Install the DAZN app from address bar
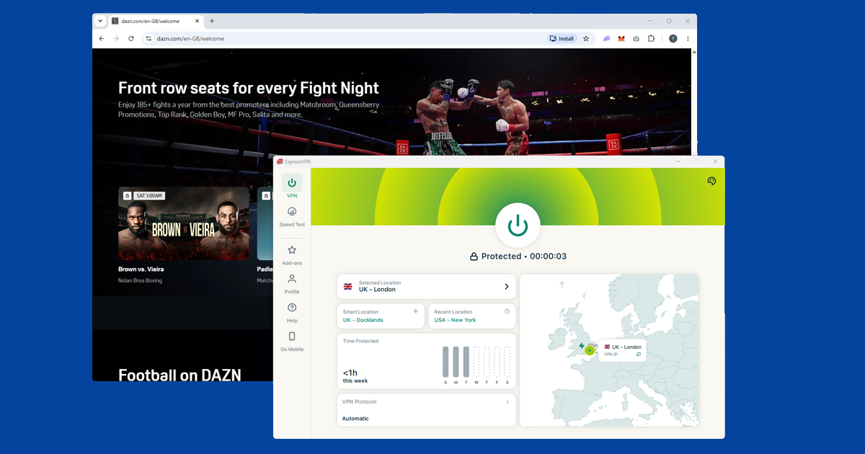Viewport: 865px width, 454px height. (562, 38)
